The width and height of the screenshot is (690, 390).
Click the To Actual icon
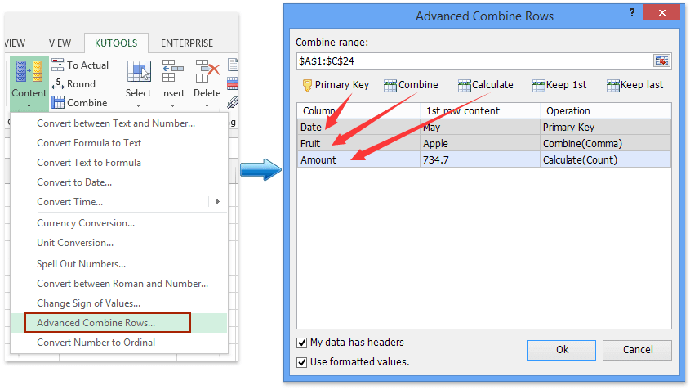58,65
